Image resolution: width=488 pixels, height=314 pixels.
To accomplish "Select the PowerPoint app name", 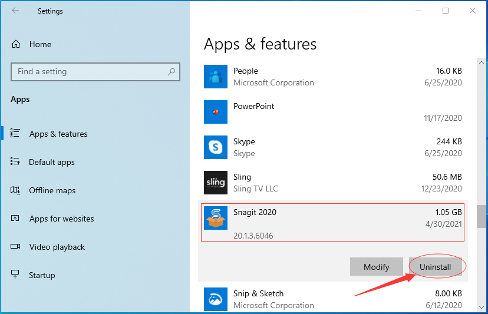I will point(253,106).
